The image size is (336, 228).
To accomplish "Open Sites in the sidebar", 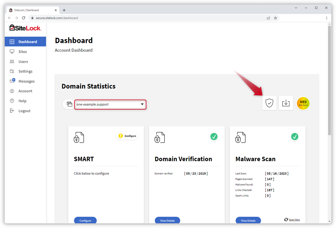I will point(23,52).
